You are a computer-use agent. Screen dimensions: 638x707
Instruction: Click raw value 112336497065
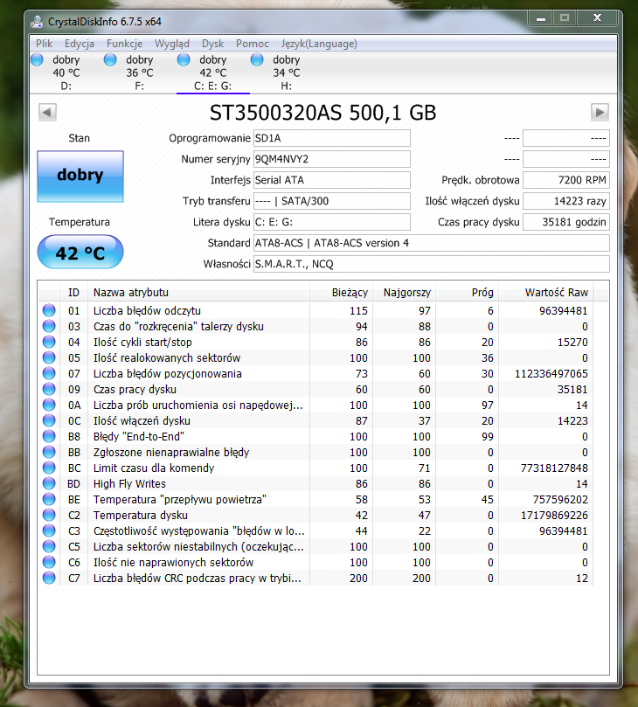[x=551, y=373]
